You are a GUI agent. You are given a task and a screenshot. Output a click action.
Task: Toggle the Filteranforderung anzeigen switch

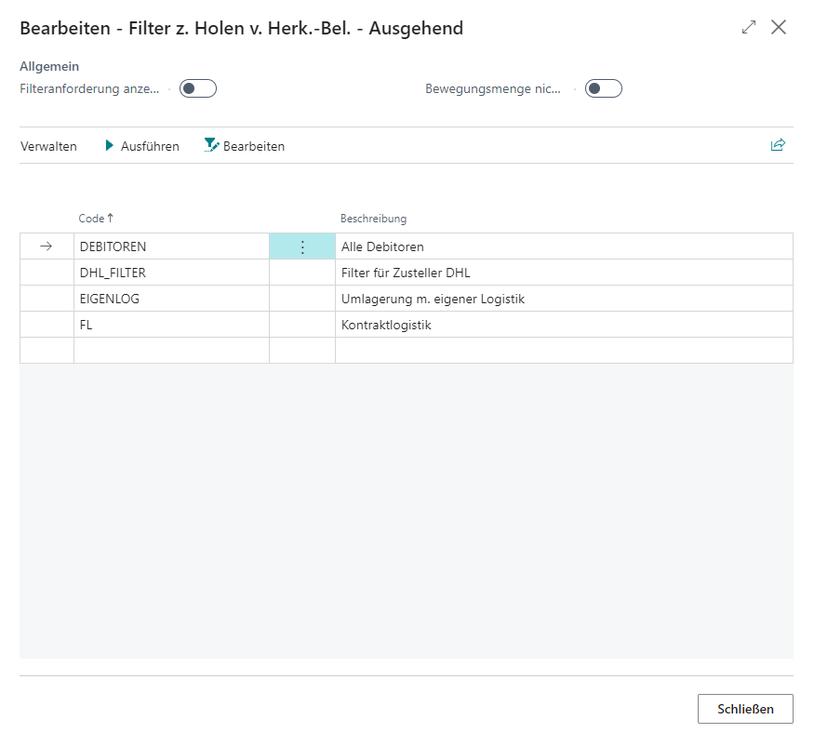pos(198,88)
